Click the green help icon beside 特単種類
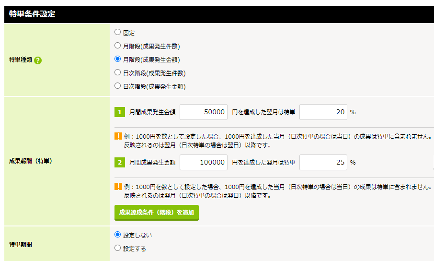This screenshot has height=261, width=434. click(38, 60)
